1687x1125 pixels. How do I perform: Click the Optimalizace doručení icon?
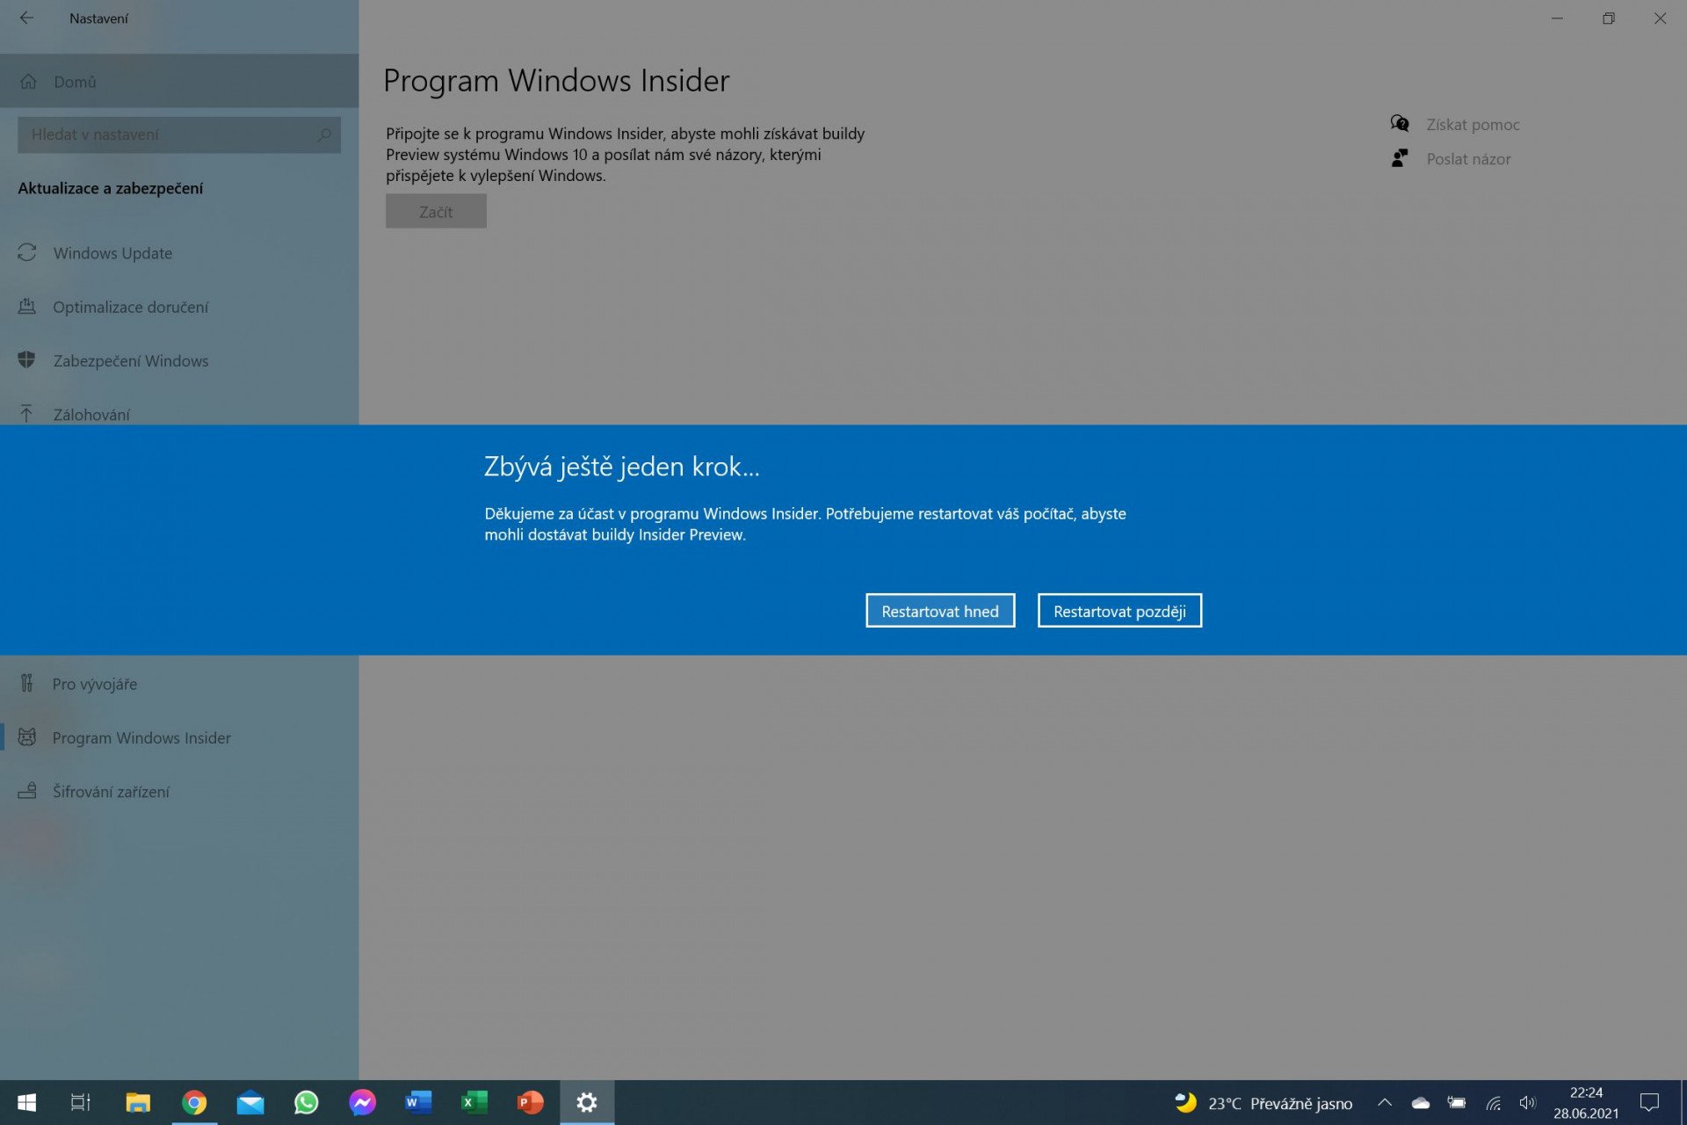coord(27,306)
